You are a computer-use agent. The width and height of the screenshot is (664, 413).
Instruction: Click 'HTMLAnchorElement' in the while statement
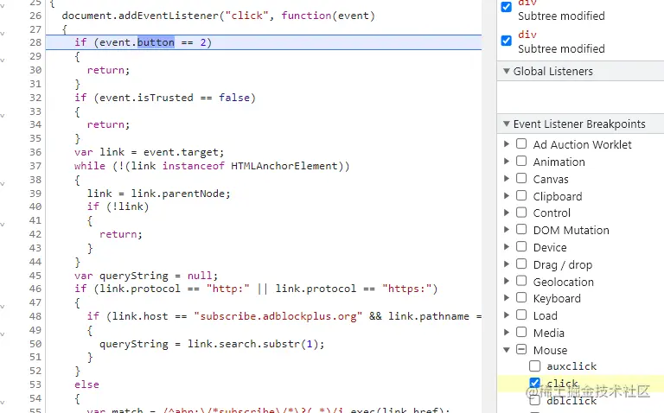(284, 166)
